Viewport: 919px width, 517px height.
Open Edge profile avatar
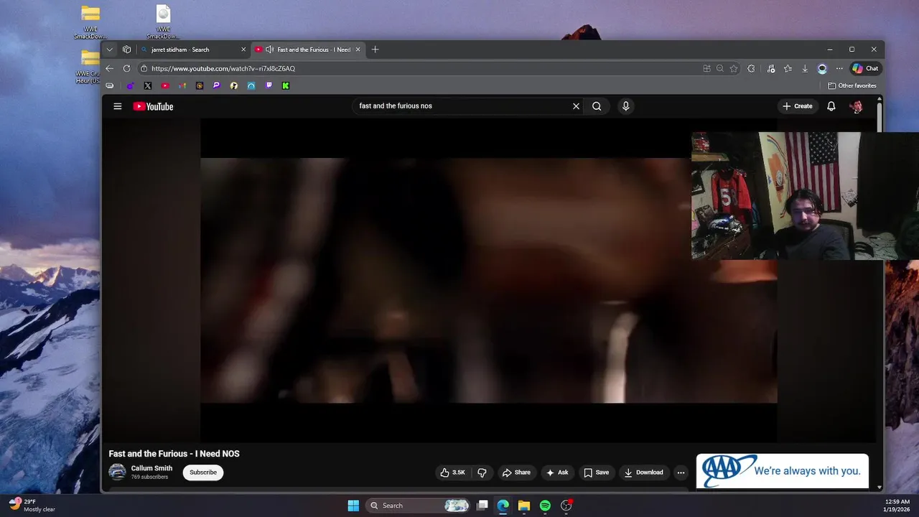pos(822,68)
